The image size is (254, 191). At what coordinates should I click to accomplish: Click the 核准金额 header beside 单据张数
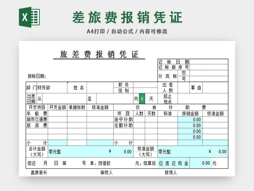click(100, 107)
